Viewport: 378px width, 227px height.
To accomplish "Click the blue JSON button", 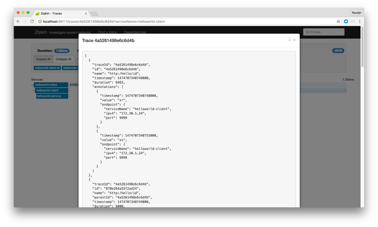I will tap(338, 51).
